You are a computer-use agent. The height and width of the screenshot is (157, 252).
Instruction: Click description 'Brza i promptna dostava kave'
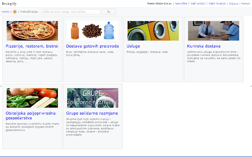click(x=90, y=53)
